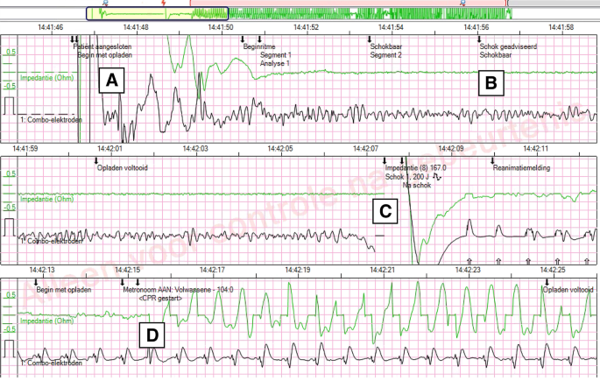Click the event arrow above second-strip 'Opladen voltooid'
The width and height of the screenshot is (600, 381).
click(96, 160)
